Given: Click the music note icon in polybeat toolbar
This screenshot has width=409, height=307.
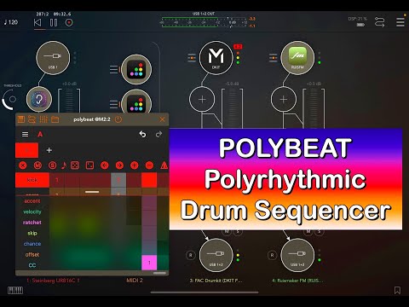Looking at the screenshot, I should coord(64,165).
